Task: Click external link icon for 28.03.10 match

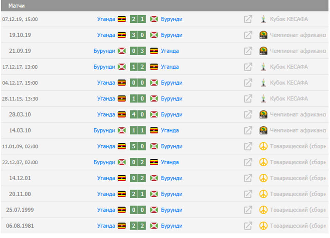Action: (248, 114)
